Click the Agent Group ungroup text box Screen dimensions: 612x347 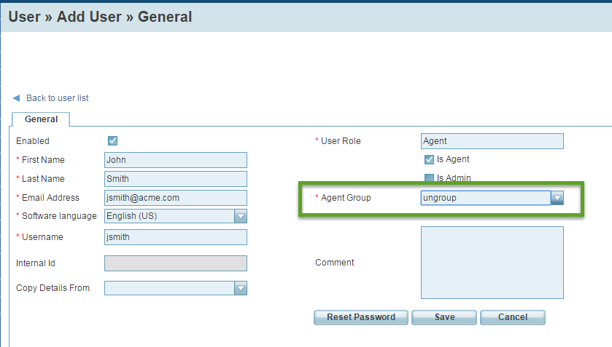tap(486, 198)
